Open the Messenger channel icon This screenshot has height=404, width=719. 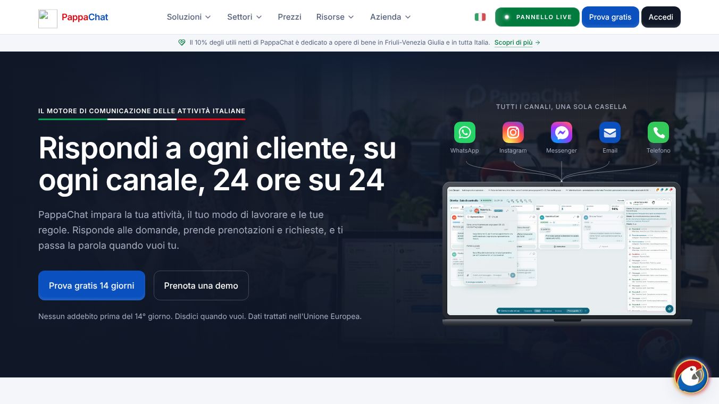tap(562, 132)
